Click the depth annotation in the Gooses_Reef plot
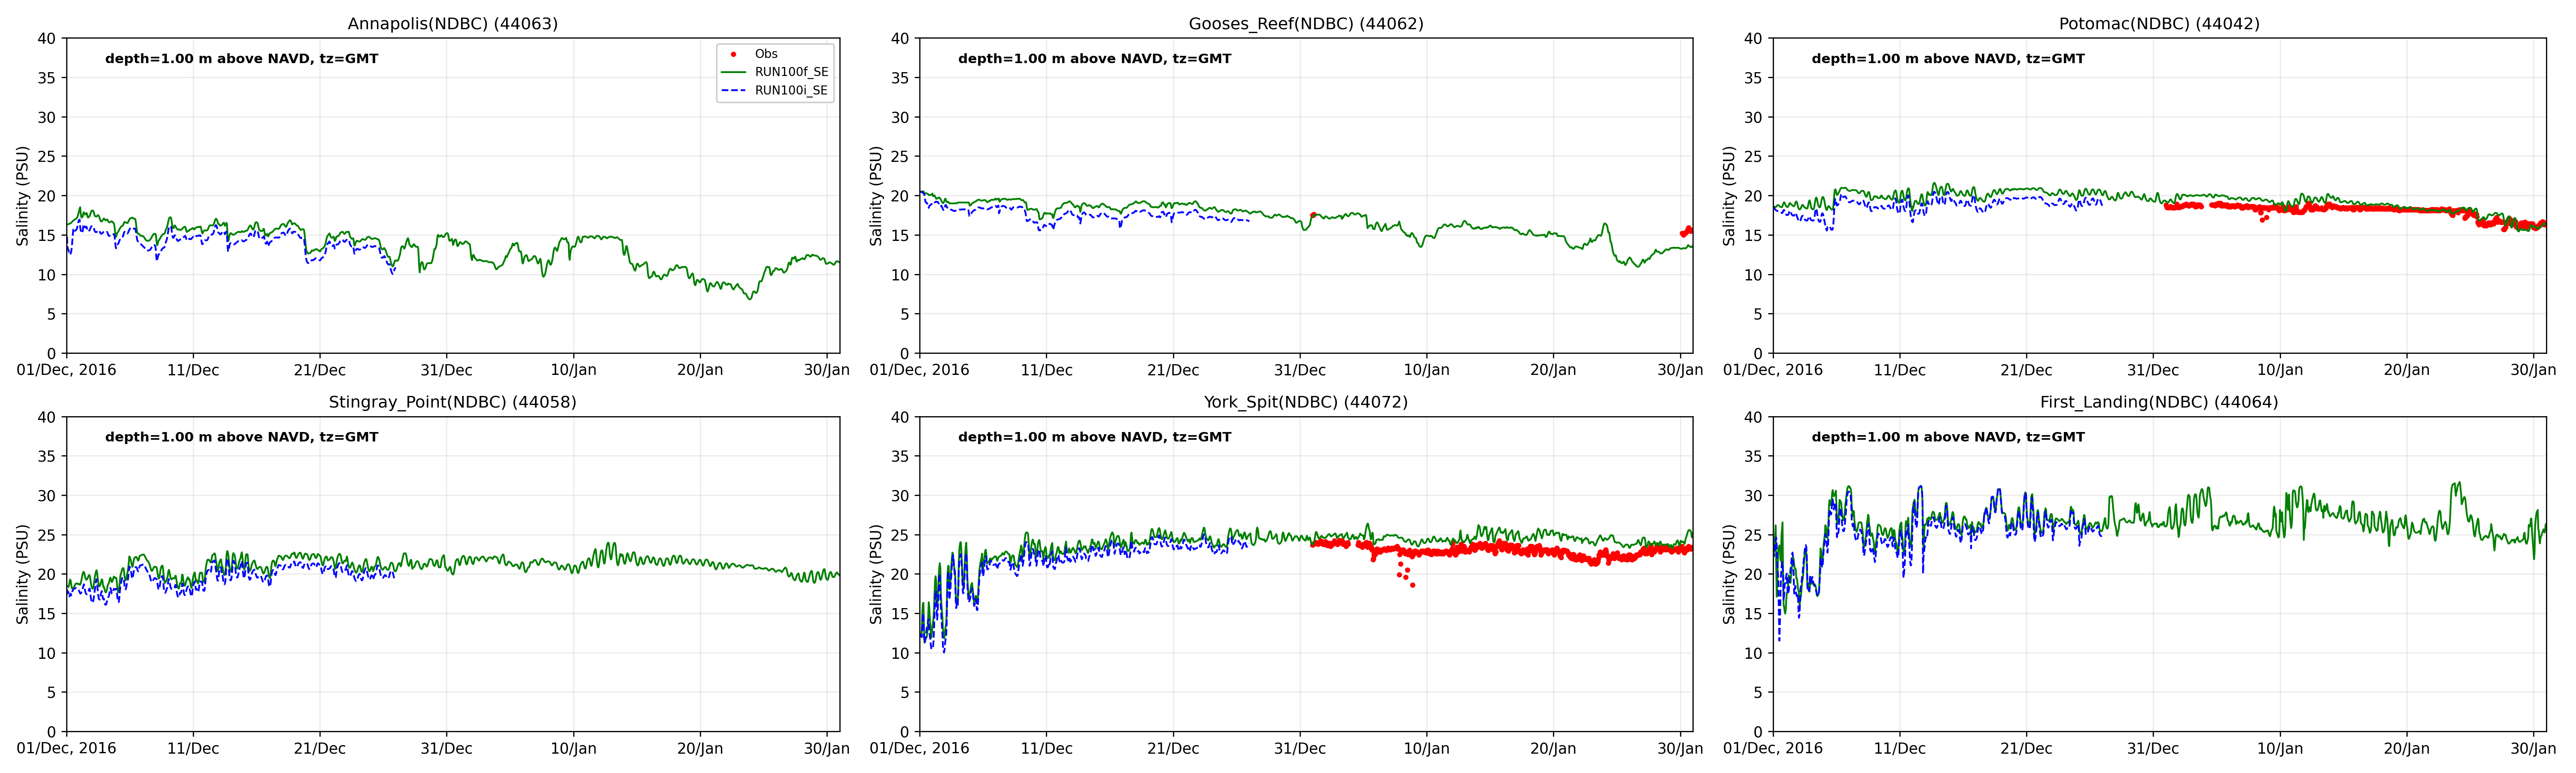Viewport: 2576px width, 773px height. coord(1095,59)
